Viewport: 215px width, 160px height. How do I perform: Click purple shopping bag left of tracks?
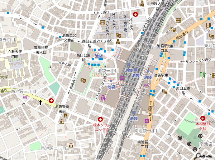(102, 99)
